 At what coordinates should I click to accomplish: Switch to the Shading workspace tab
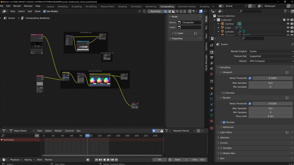pyautogui.click(x=123, y=6)
